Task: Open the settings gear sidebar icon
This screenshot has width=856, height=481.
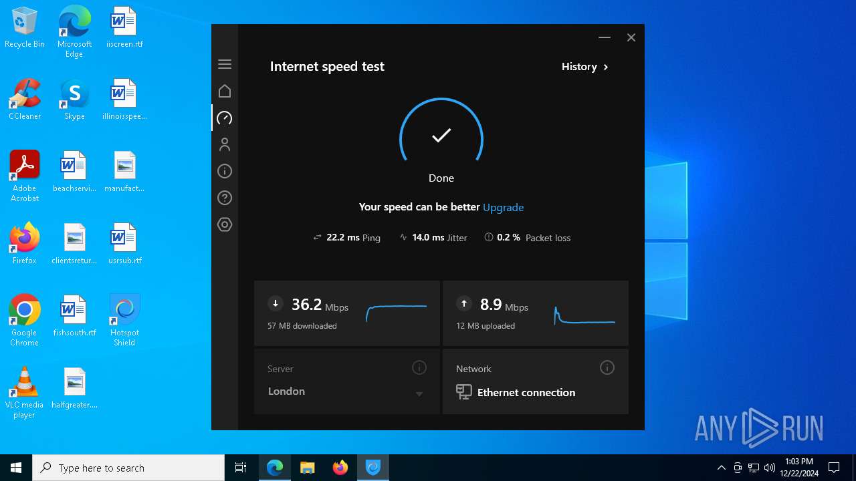Action: [x=225, y=224]
